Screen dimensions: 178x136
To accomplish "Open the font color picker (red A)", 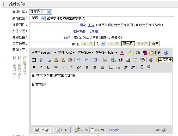I will [x=122, y=53].
